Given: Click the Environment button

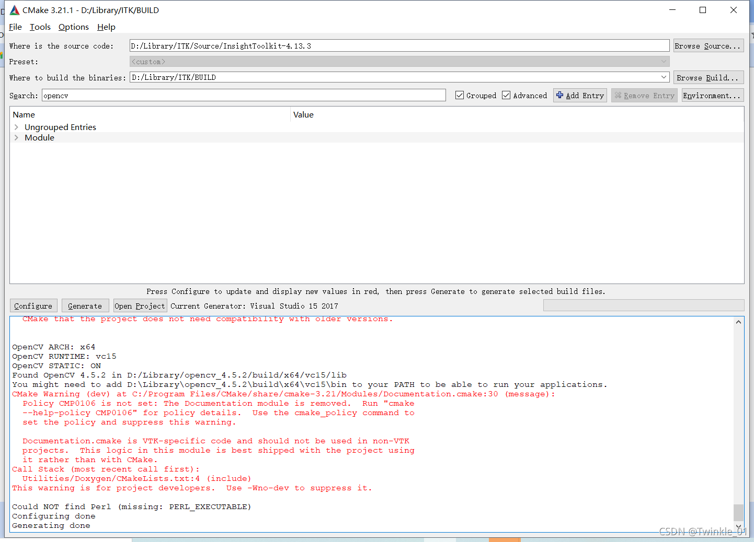Looking at the screenshot, I should tap(713, 96).
